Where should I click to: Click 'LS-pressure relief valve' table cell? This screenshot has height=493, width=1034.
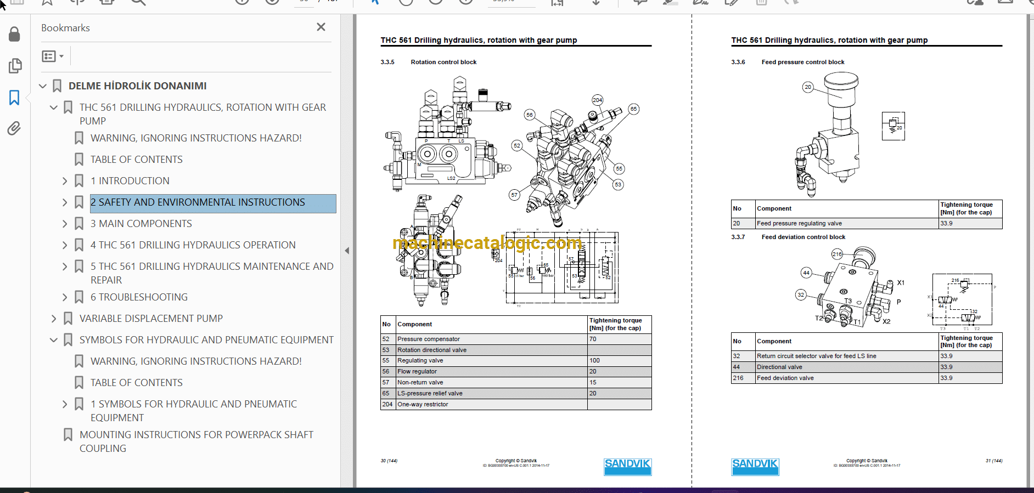click(491, 393)
